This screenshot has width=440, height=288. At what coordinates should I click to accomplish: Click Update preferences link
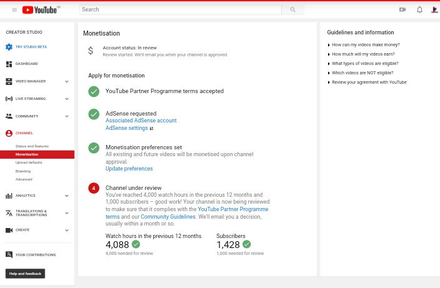point(129,169)
